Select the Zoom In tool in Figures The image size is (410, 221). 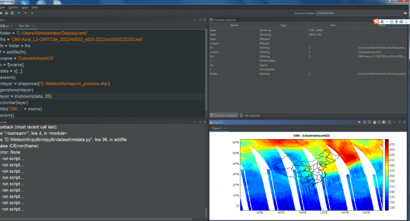click(x=364, y=123)
